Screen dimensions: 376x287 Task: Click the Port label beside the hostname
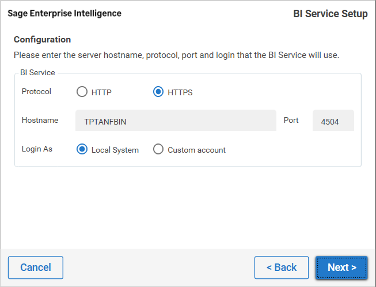(291, 120)
